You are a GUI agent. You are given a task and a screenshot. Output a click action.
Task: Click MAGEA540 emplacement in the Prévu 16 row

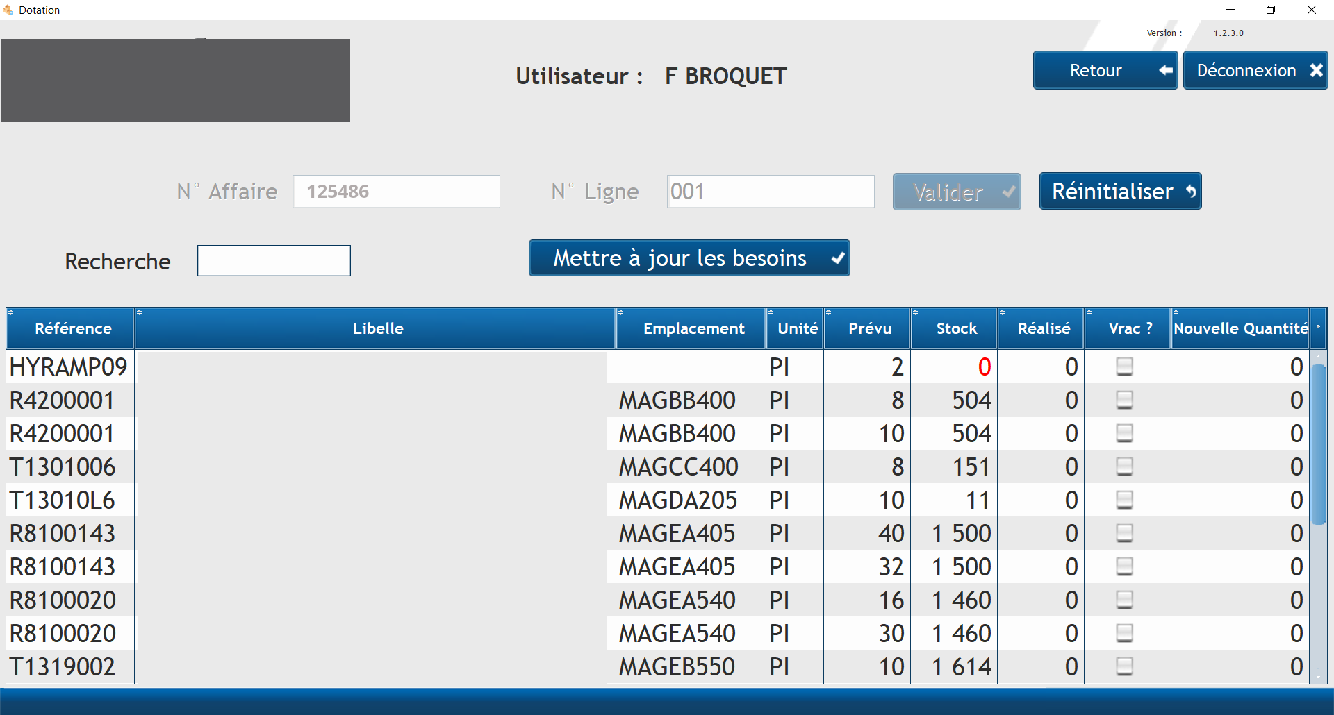(x=691, y=600)
